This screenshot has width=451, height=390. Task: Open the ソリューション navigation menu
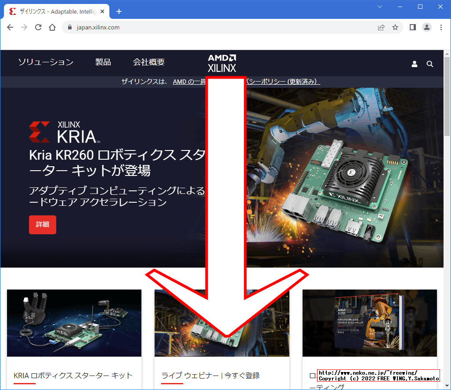tap(46, 62)
